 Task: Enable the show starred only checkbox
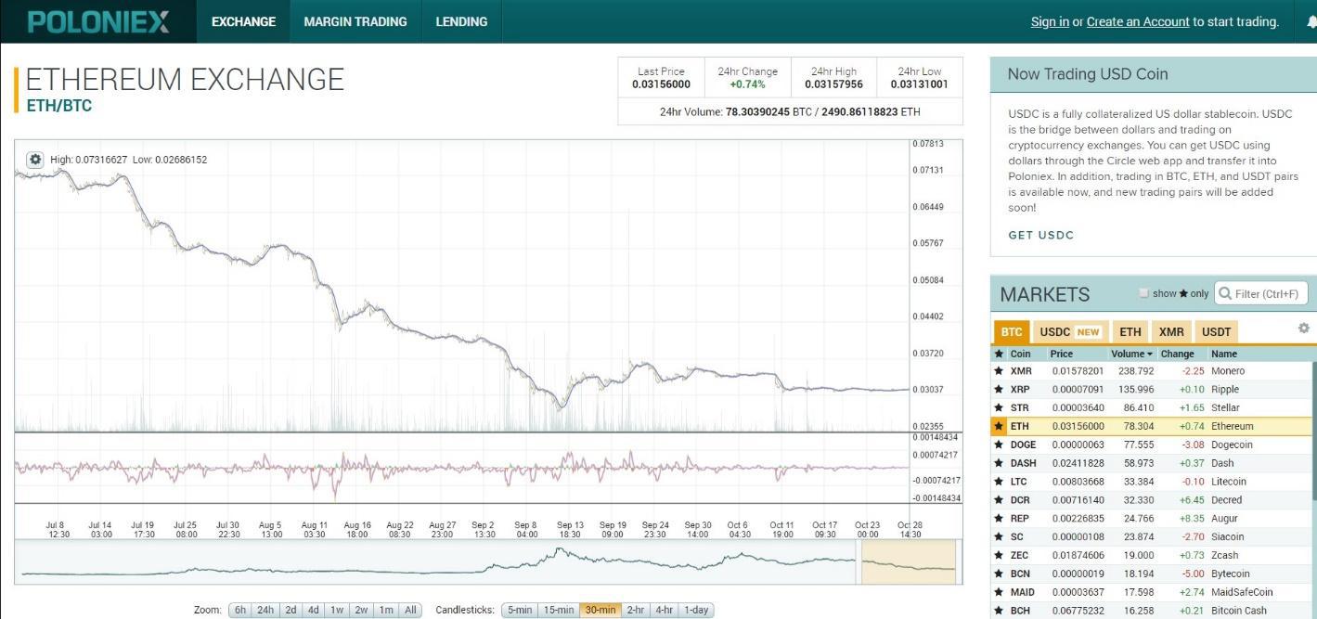1143,293
